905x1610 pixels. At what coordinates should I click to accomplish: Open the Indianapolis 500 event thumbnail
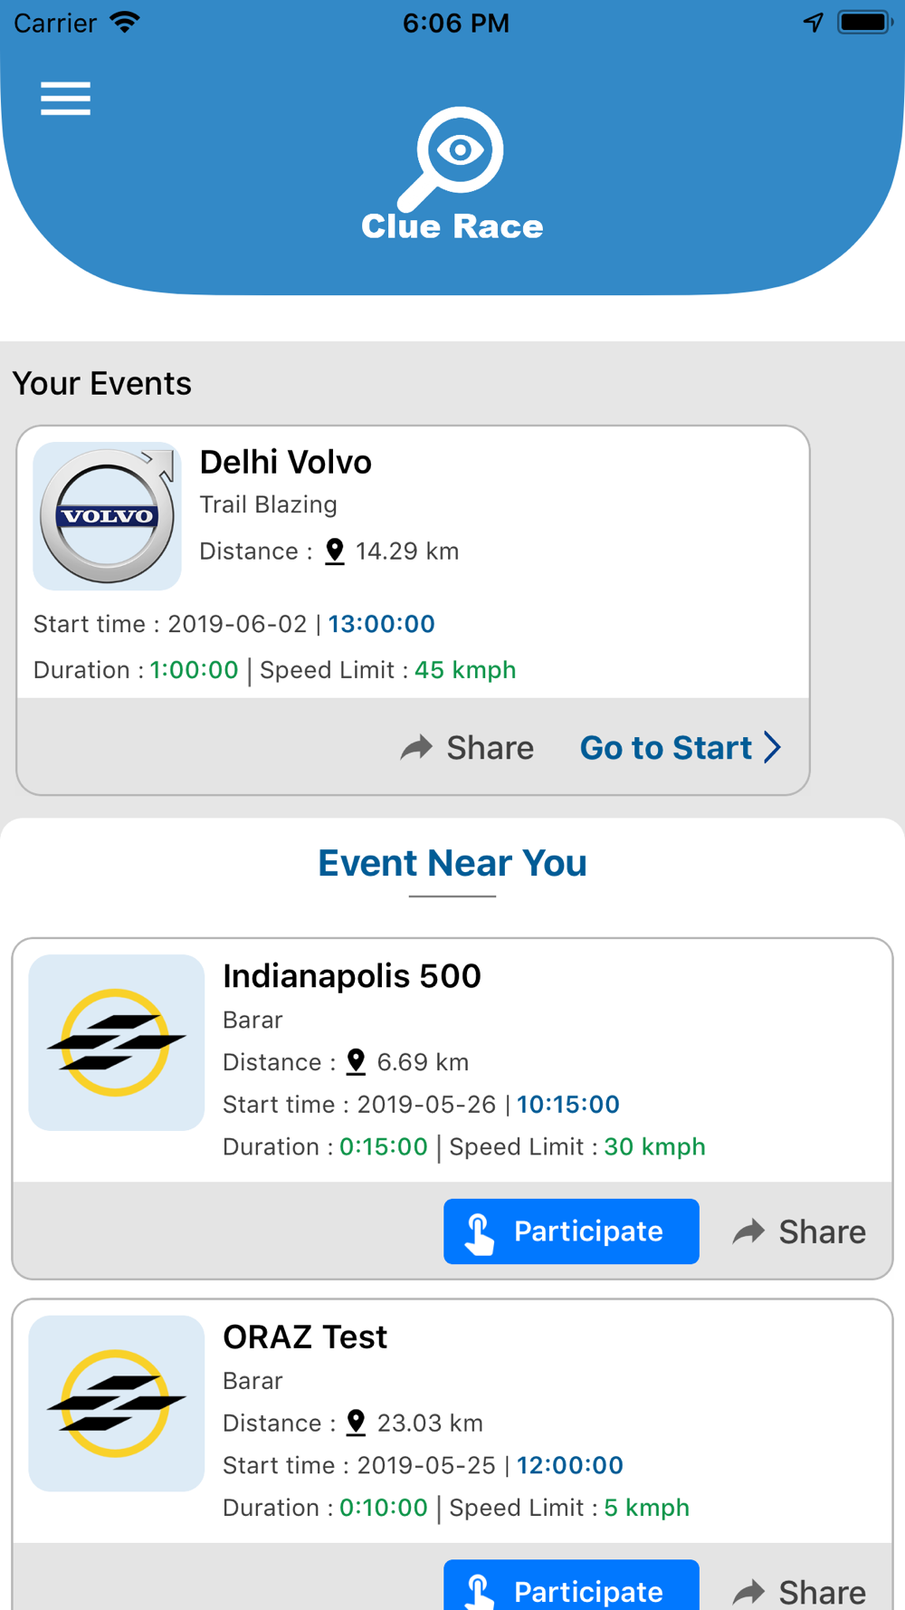tap(117, 1042)
